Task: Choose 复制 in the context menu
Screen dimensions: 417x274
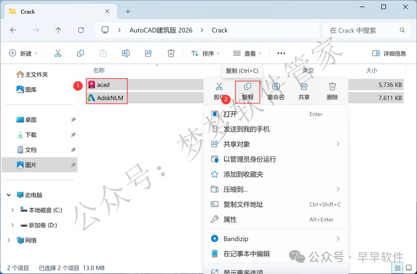Action: [247, 91]
